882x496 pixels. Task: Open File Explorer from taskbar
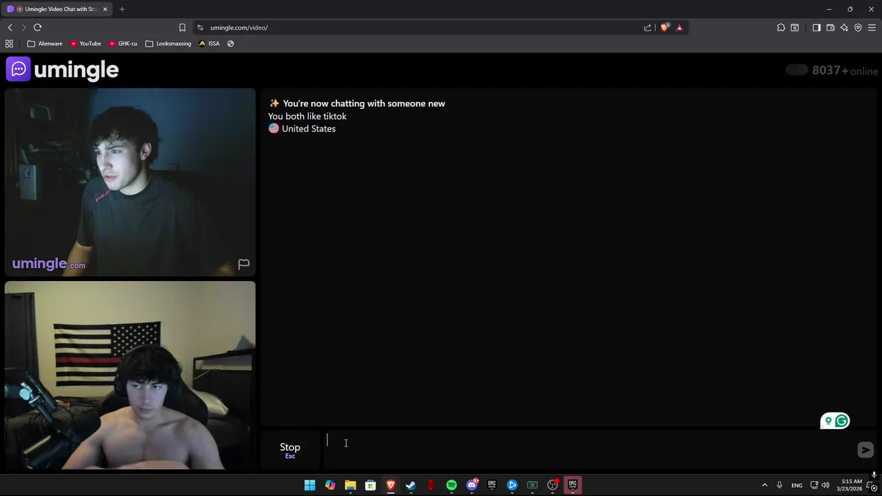click(350, 485)
